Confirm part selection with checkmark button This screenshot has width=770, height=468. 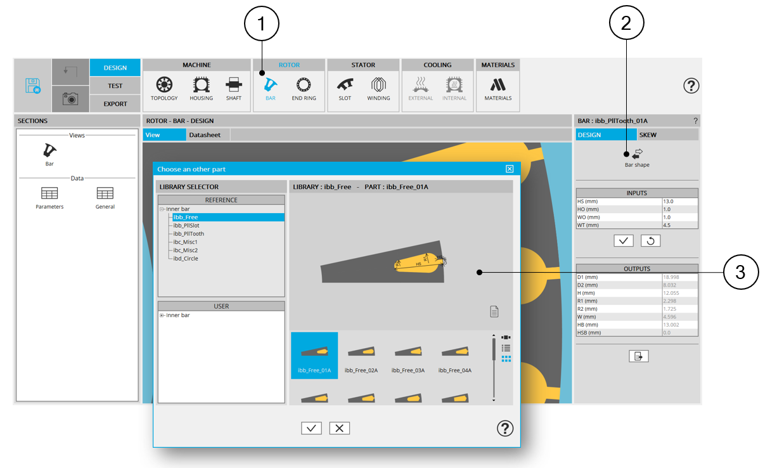pos(311,428)
